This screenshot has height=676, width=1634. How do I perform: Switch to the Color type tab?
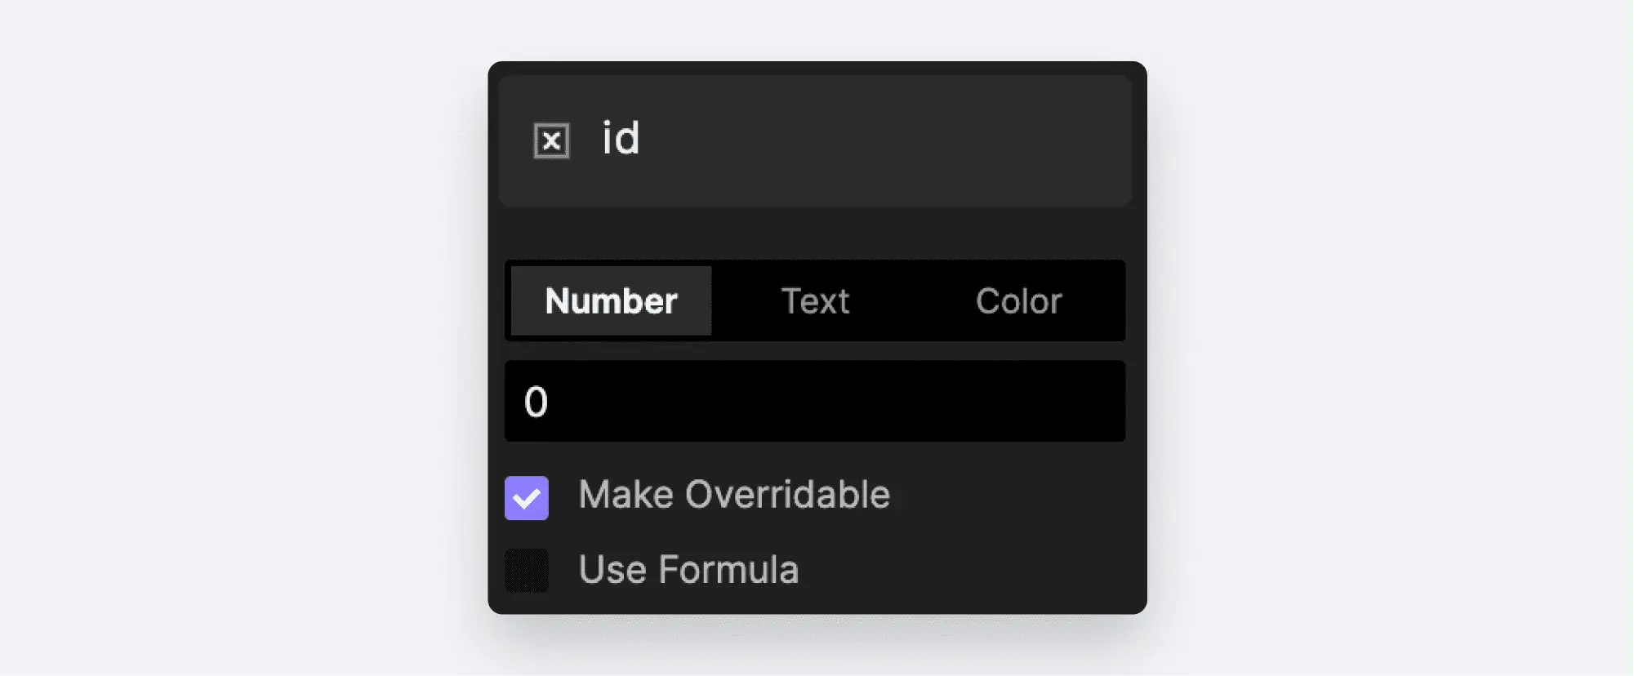tap(1018, 300)
